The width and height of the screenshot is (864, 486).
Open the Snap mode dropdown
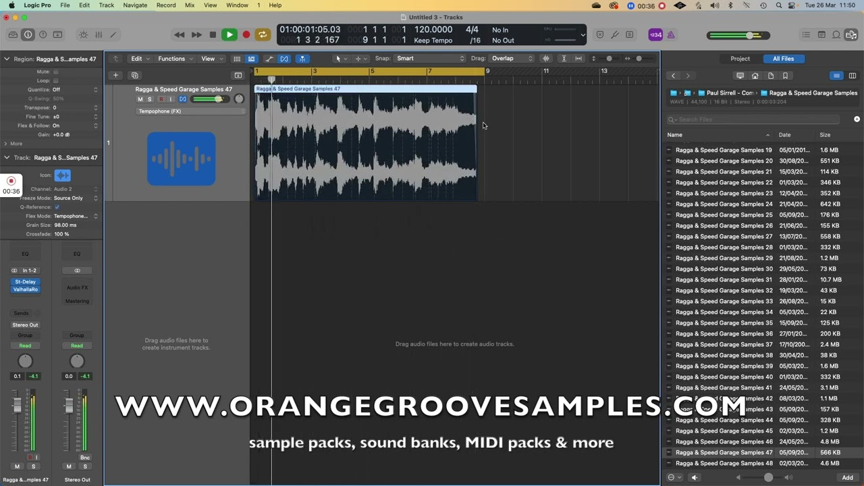pyautogui.click(x=431, y=59)
